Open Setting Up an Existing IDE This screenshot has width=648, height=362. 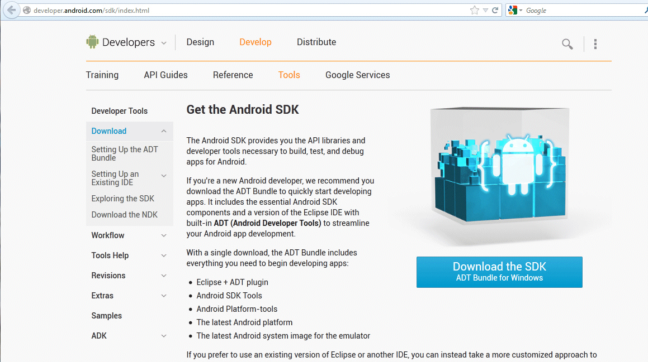pyautogui.click(x=115, y=178)
